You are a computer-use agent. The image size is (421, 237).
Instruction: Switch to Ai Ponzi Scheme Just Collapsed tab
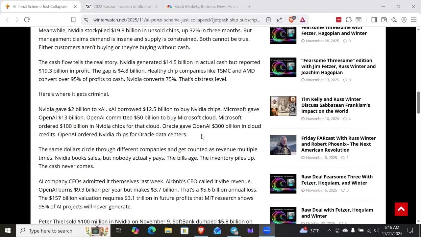[x=39, y=7]
